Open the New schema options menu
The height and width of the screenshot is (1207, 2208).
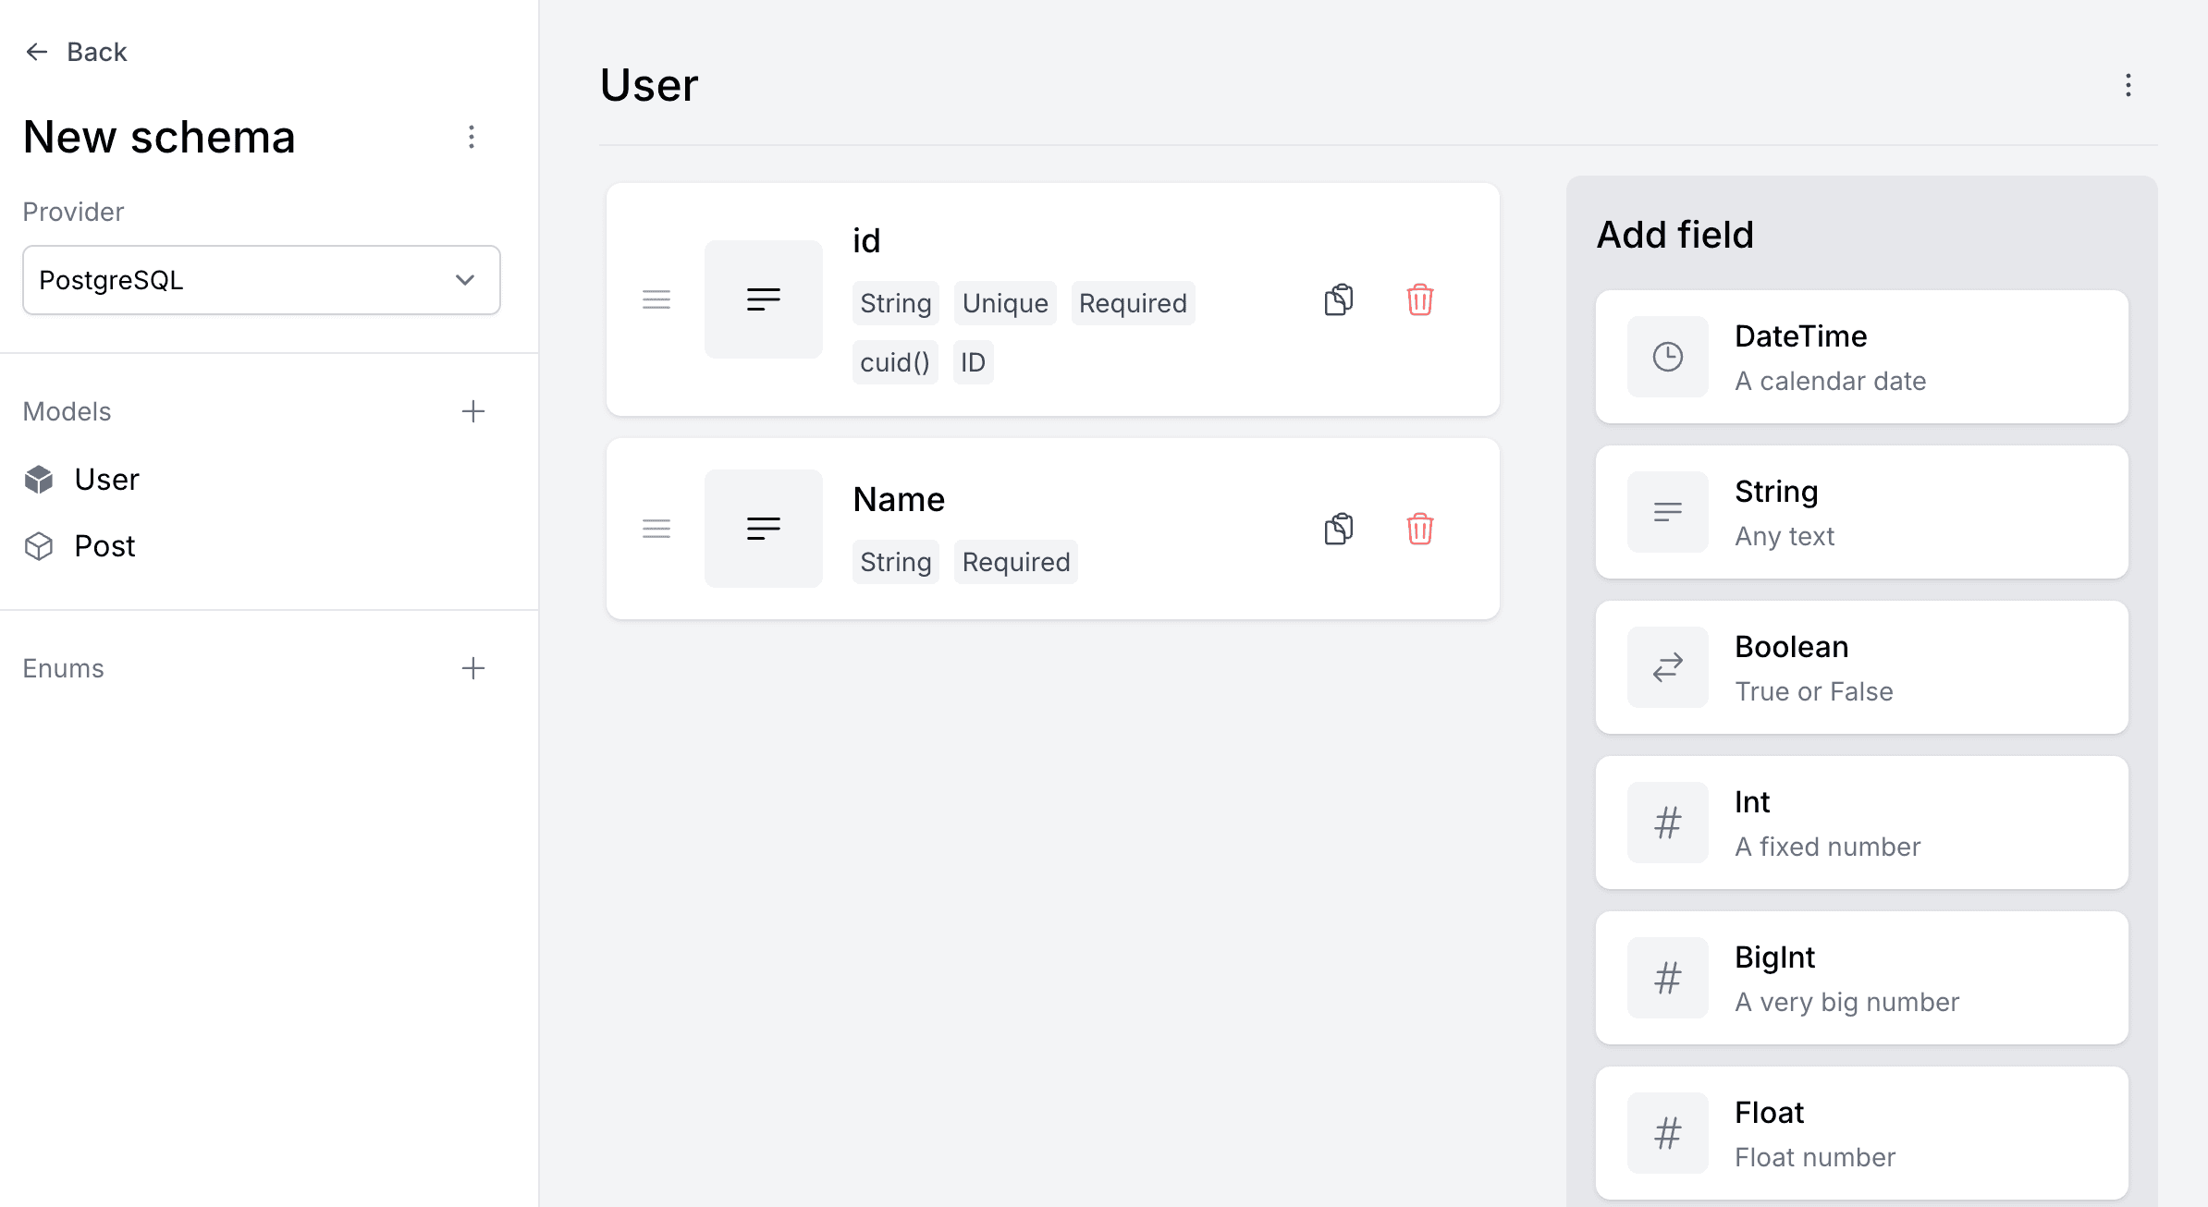[472, 137]
